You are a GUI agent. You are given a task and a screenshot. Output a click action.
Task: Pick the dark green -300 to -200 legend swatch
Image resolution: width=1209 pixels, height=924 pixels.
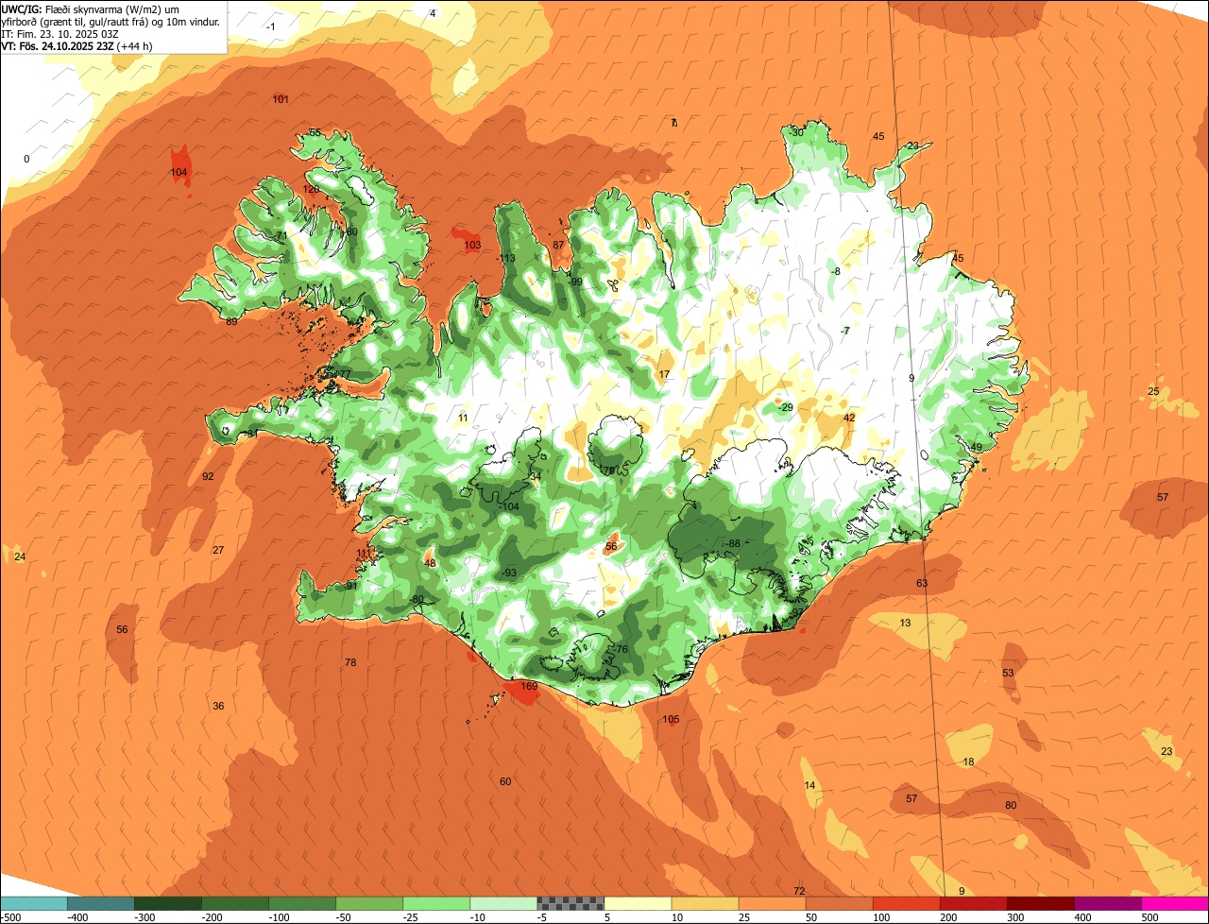168,903
